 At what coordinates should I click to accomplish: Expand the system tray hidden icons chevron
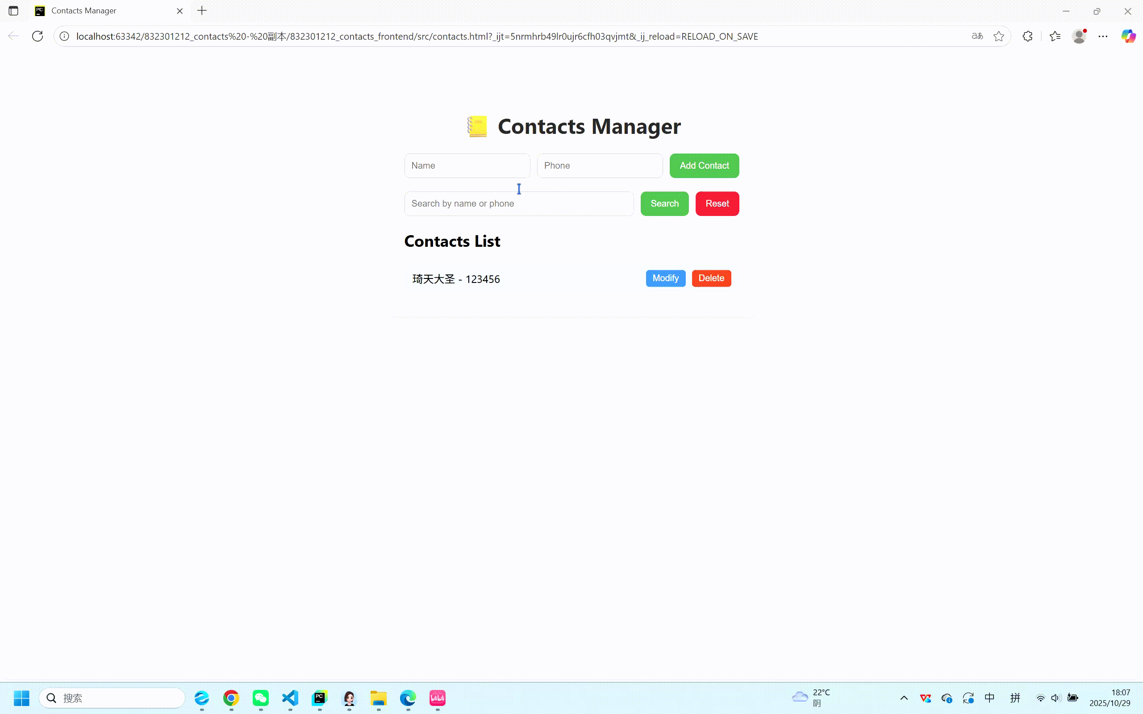coord(904,698)
